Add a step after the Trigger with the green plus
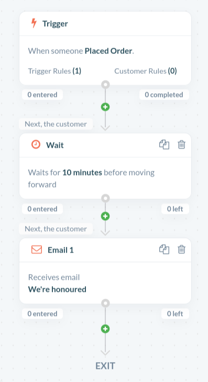This screenshot has width=208, height=382. click(x=105, y=107)
